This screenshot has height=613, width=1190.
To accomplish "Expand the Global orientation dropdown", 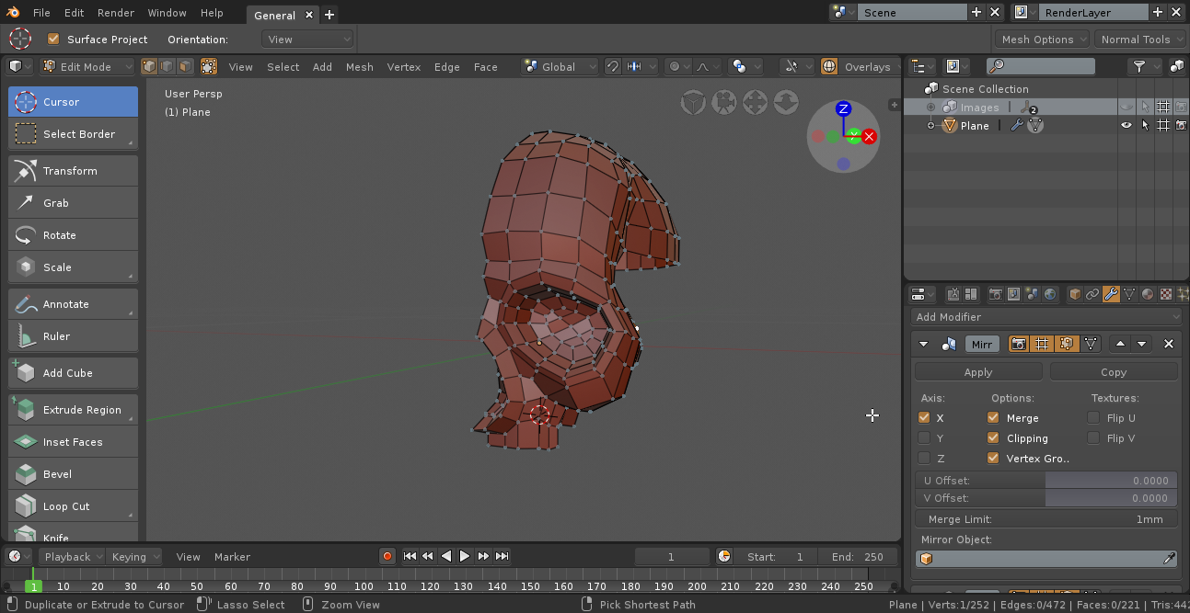I will pos(560,67).
